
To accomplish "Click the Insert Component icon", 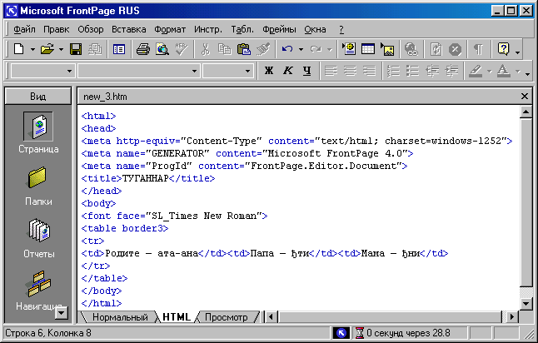I will point(349,50).
